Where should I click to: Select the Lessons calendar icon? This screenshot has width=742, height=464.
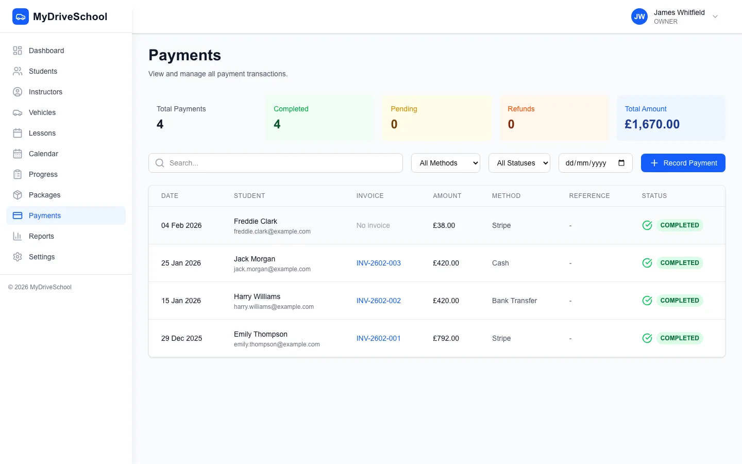[x=17, y=133]
